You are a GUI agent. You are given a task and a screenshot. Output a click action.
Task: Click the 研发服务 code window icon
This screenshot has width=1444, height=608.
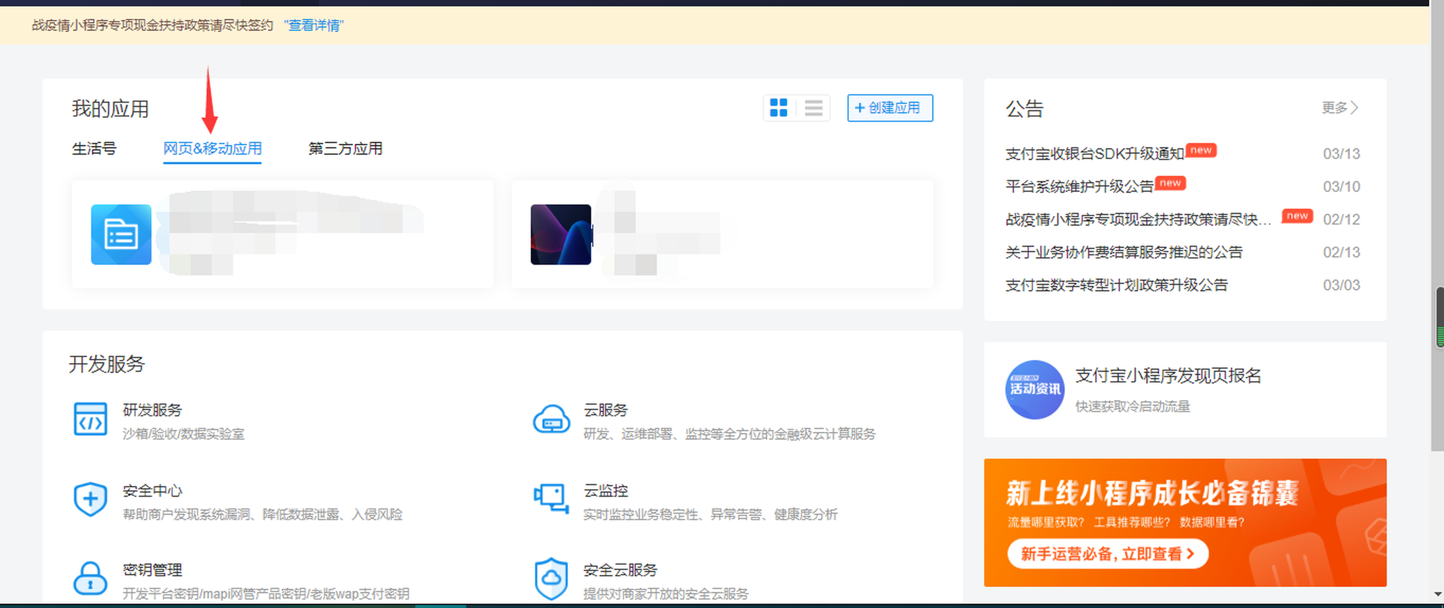[90, 419]
